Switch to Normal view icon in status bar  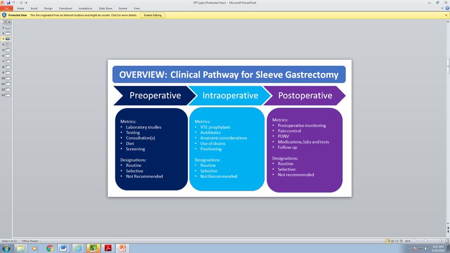(388, 241)
